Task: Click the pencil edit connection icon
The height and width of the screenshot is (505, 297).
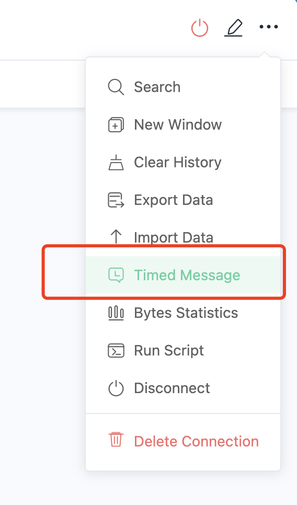Action: pyautogui.click(x=233, y=28)
